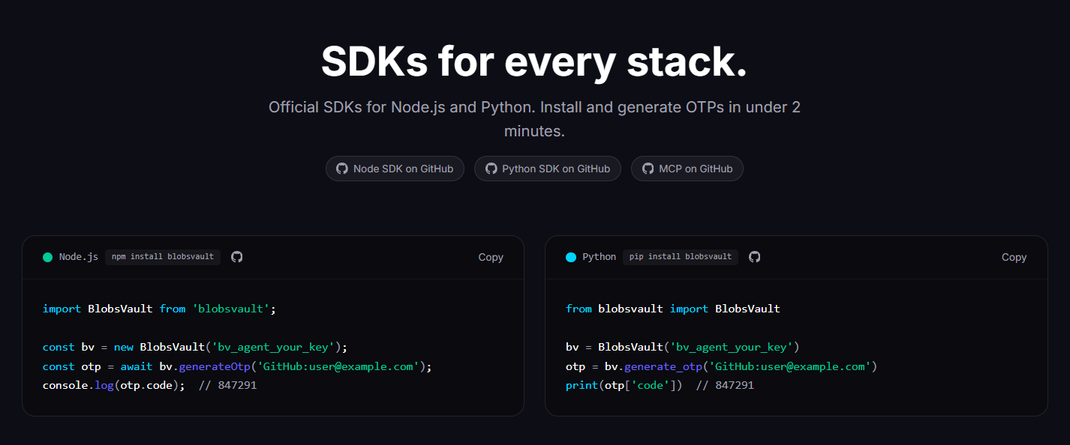The width and height of the screenshot is (1070, 445).
Task: Click the generateOtp call in Node.js code
Action: (x=214, y=366)
